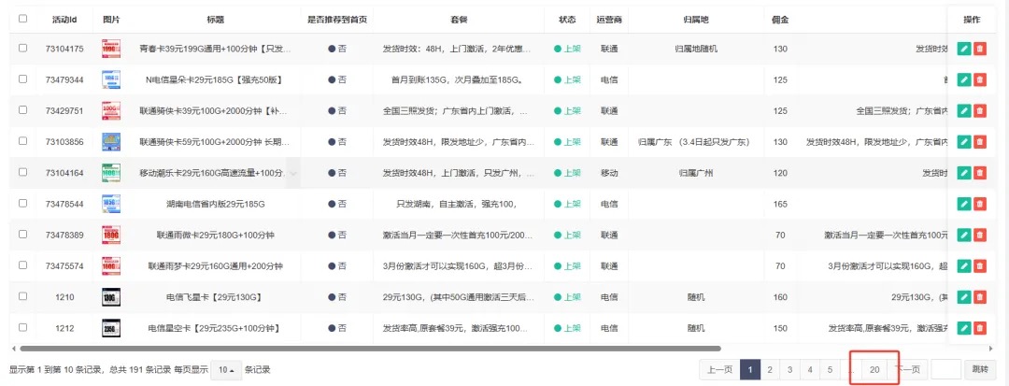Delete row with ID 73478389
The height and width of the screenshot is (386, 1009).
pyautogui.click(x=979, y=235)
